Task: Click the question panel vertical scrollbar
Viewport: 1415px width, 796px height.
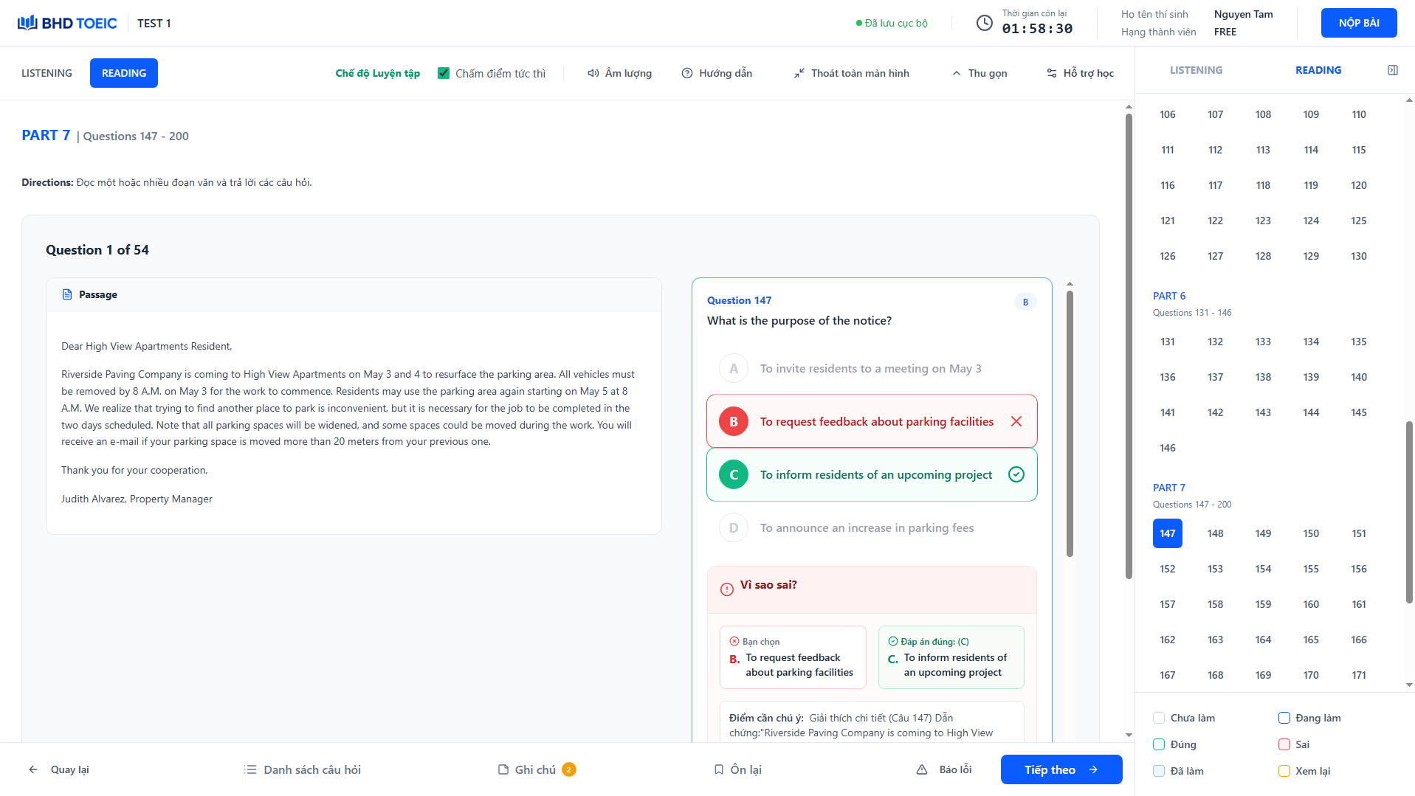Action: tap(1070, 424)
